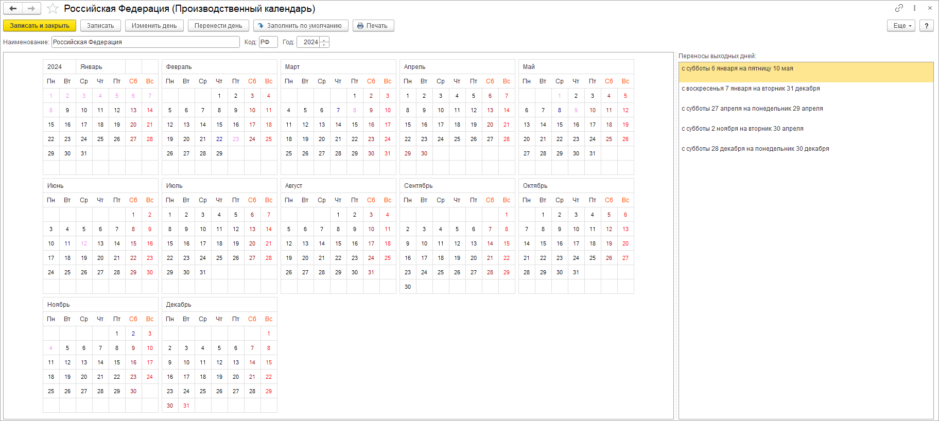Click the Год field showing 2024

click(x=308, y=42)
